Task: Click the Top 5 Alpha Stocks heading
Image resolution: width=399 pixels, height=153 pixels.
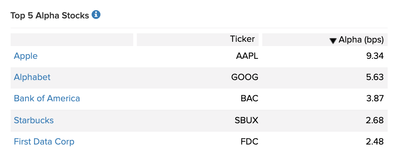Action: 50,16
